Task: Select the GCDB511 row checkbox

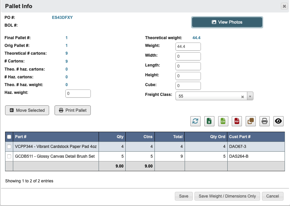Action: click(x=9, y=156)
